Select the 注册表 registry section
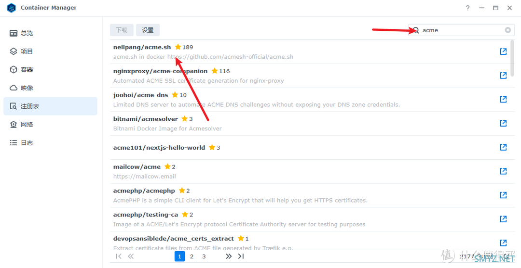Viewport: 521px width, 268px height. 50,106
